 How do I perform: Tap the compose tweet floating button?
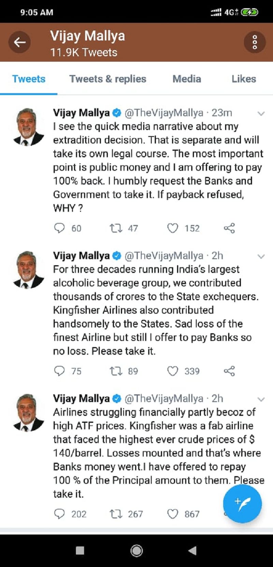[242, 503]
